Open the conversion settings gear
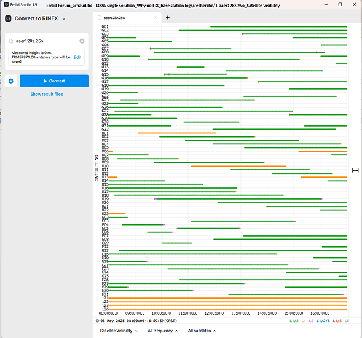The height and width of the screenshot is (338, 362). [x=11, y=81]
